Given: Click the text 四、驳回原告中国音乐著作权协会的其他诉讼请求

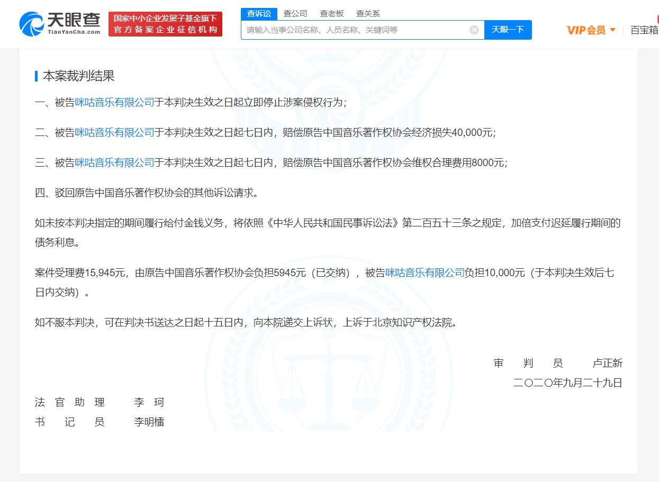Looking at the screenshot, I should tap(148, 193).
